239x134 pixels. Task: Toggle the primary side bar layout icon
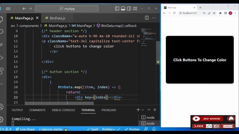tap(117, 9)
